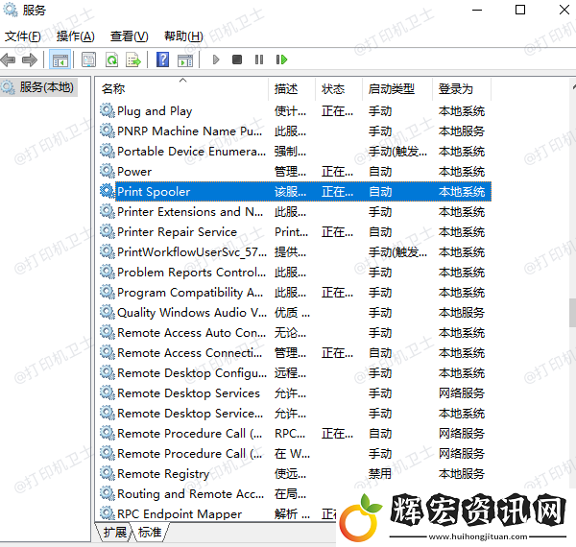Select Remote Access Connecti... service
This screenshot has height=547, width=576.
pyautogui.click(x=189, y=353)
